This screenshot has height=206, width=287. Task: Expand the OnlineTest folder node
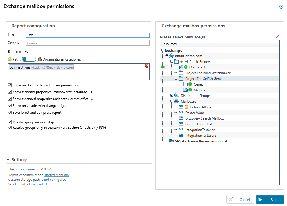[x=176, y=67]
